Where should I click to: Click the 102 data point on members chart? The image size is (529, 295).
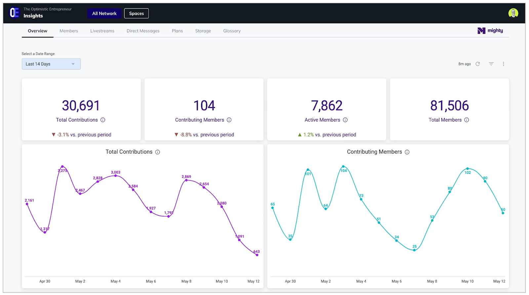point(468,169)
